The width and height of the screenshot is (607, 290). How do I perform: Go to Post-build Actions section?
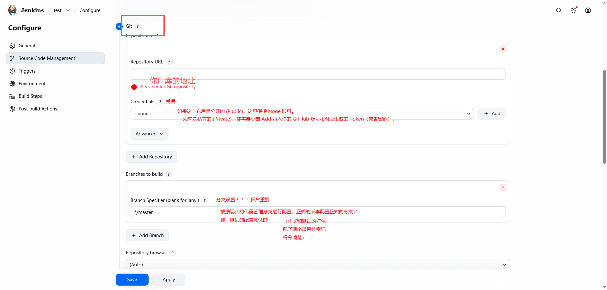(55, 109)
